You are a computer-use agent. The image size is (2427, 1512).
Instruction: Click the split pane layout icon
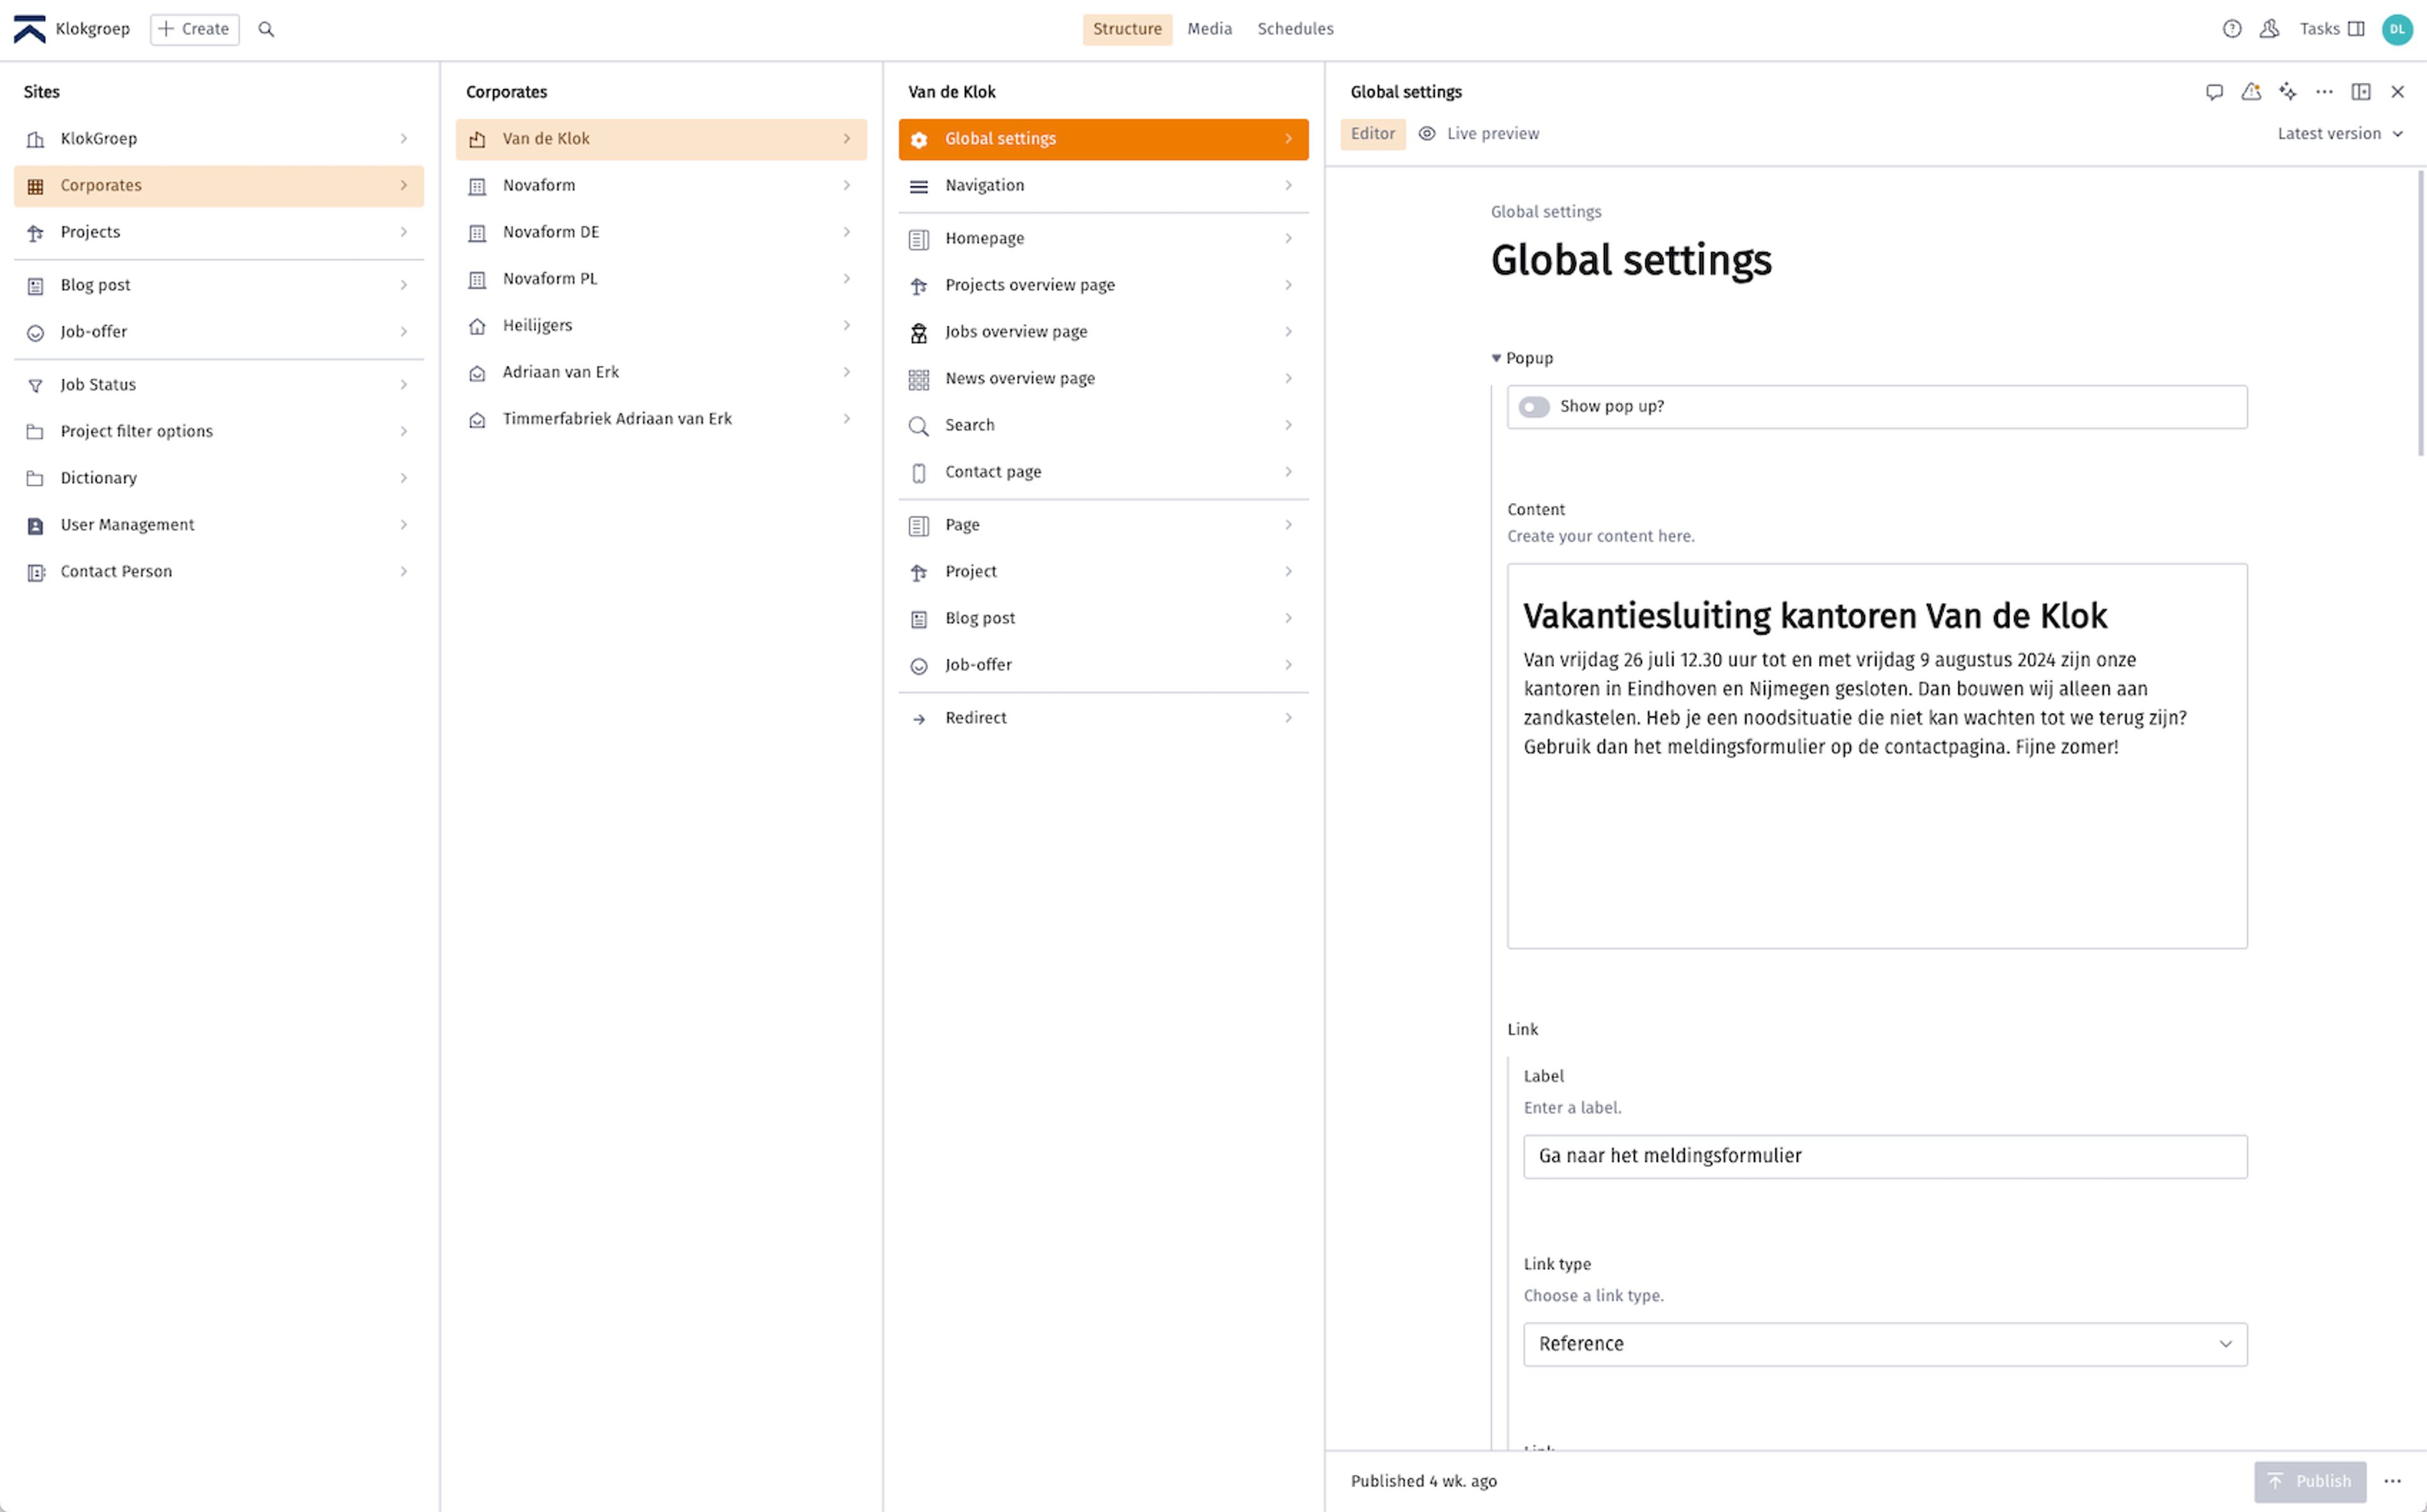click(2361, 92)
